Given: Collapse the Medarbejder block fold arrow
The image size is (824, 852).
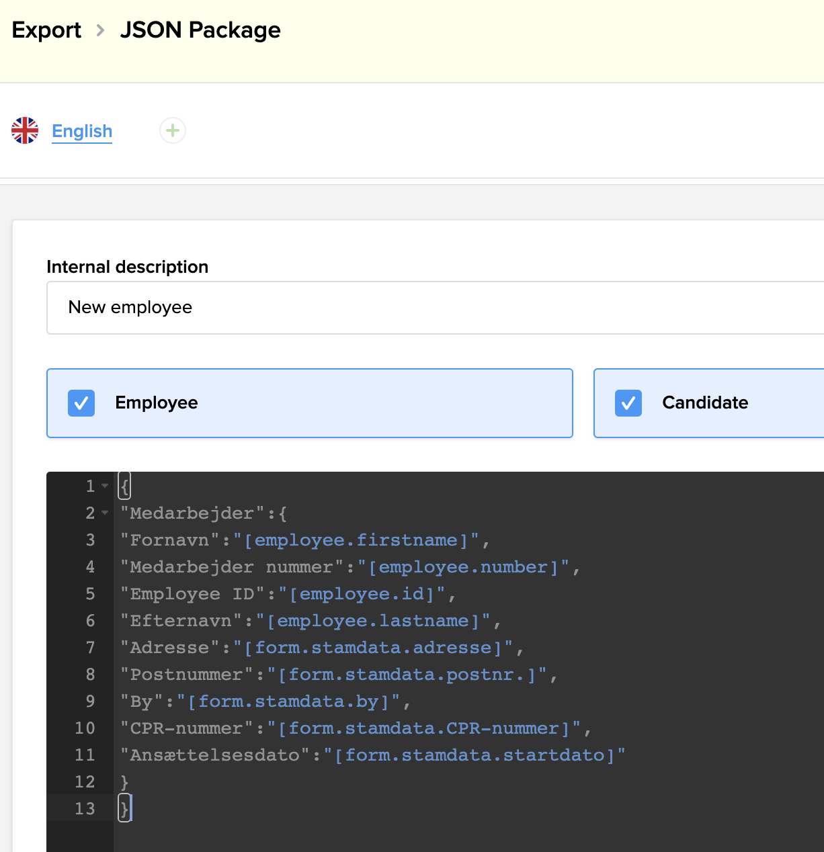Looking at the screenshot, I should [x=105, y=513].
